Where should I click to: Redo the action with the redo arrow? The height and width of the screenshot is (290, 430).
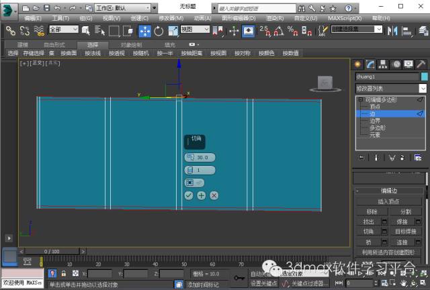tap(73, 8)
